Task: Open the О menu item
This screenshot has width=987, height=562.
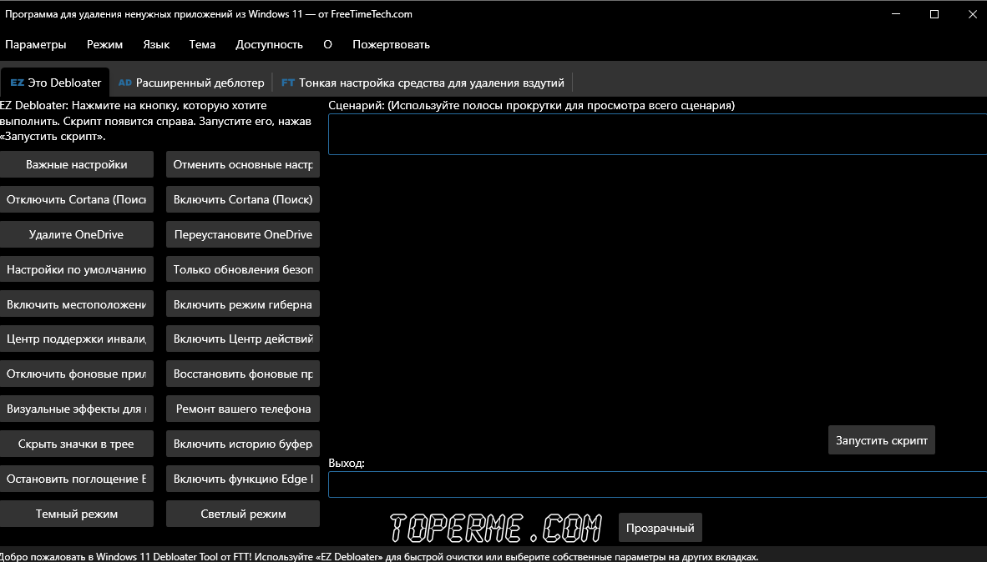Action: (x=327, y=45)
